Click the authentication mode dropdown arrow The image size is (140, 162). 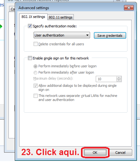click(87, 35)
